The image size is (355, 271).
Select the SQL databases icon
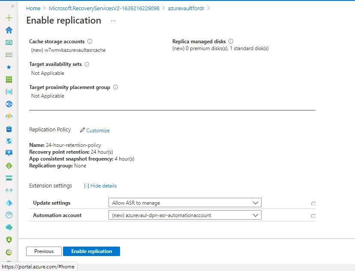(x=8, y=128)
